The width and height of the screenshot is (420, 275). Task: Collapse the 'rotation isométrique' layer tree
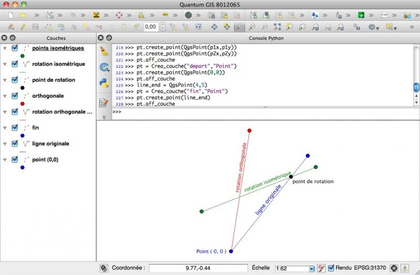coord(5,64)
